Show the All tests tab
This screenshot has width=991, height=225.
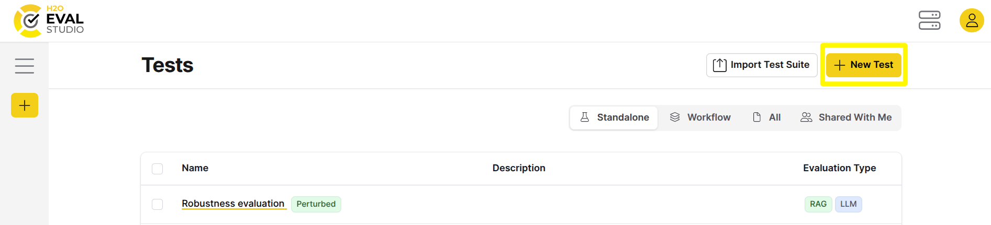766,117
